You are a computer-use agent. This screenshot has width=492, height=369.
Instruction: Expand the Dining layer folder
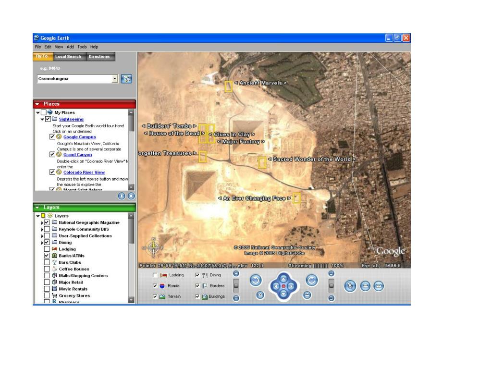[42, 243]
